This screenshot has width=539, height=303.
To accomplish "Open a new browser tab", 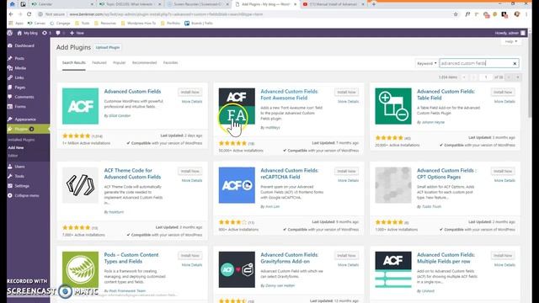I will pos(374,4).
